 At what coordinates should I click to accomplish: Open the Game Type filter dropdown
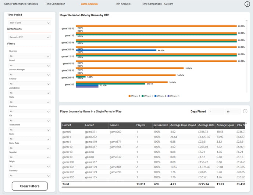(x=29, y=148)
